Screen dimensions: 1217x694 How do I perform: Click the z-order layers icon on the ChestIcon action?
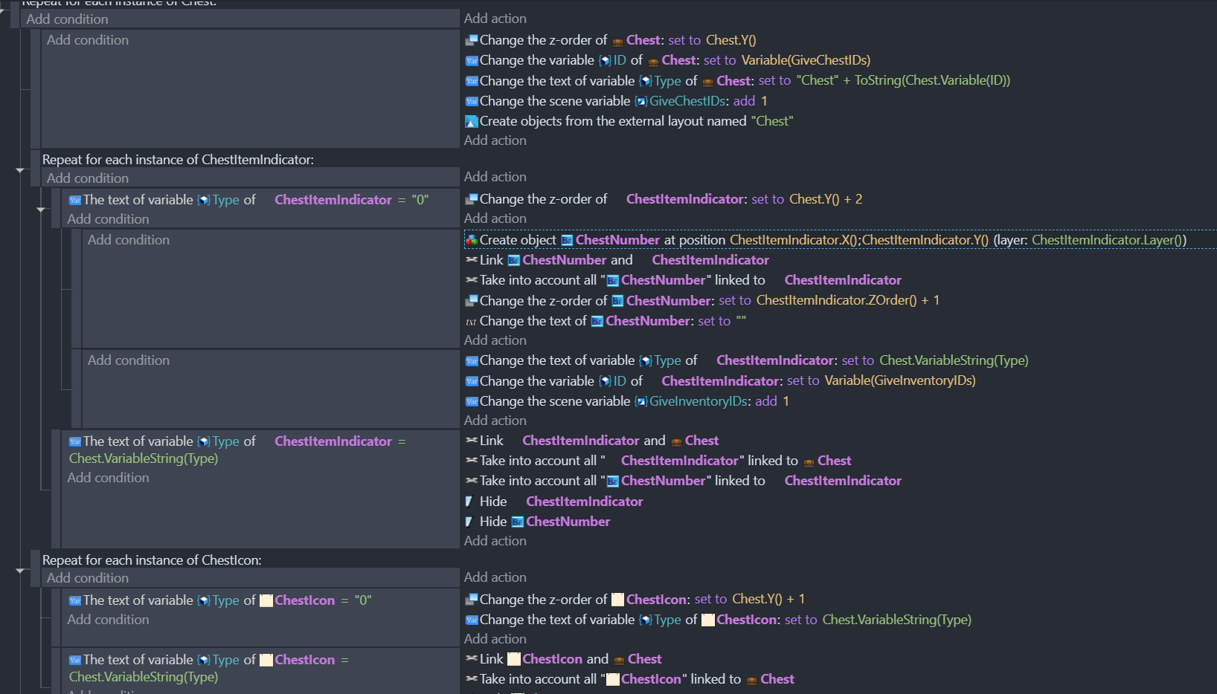(x=471, y=599)
